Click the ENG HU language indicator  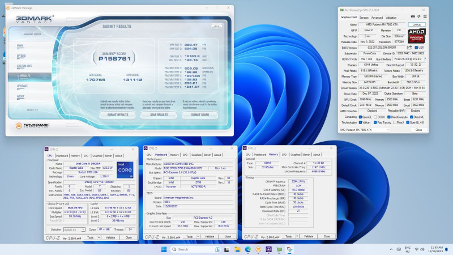(x=407, y=249)
